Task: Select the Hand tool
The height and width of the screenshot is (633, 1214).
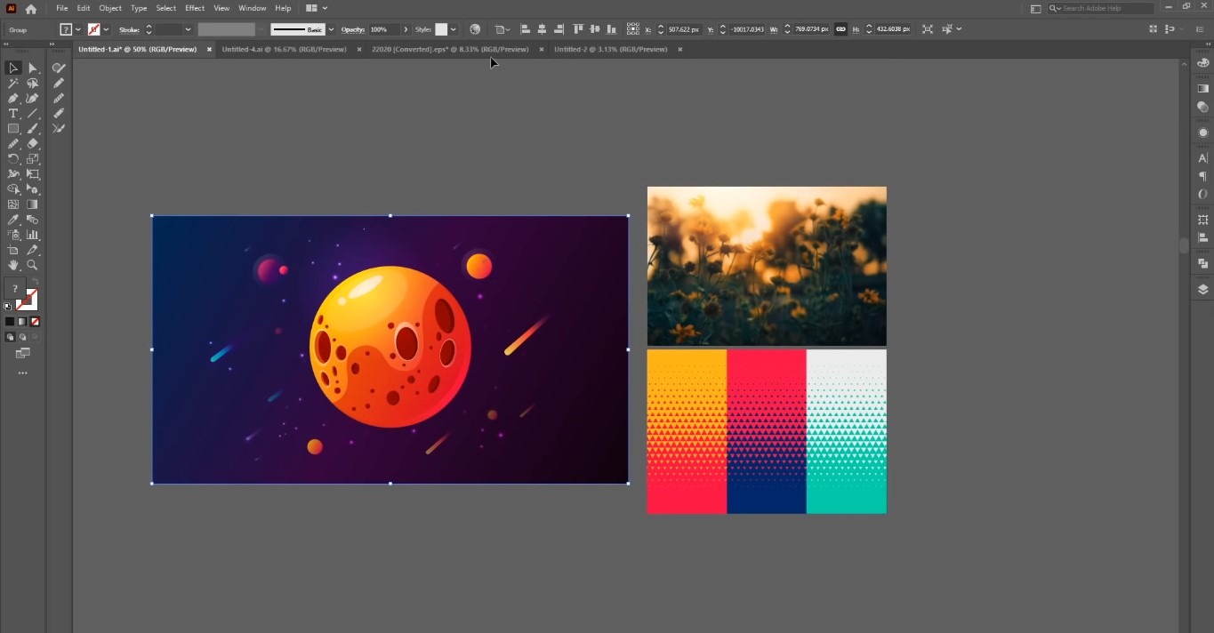Action: point(12,266)
